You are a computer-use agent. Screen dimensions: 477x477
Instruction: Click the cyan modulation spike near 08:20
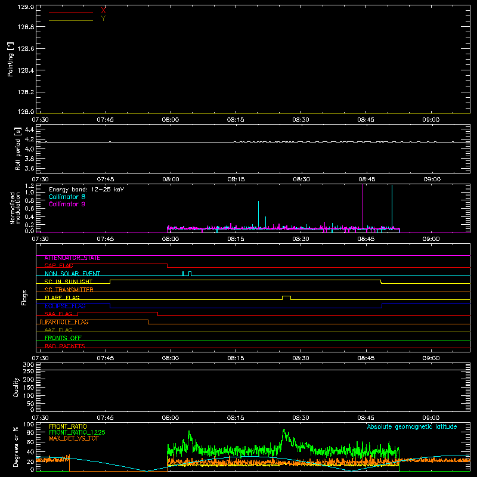[258, 214]
